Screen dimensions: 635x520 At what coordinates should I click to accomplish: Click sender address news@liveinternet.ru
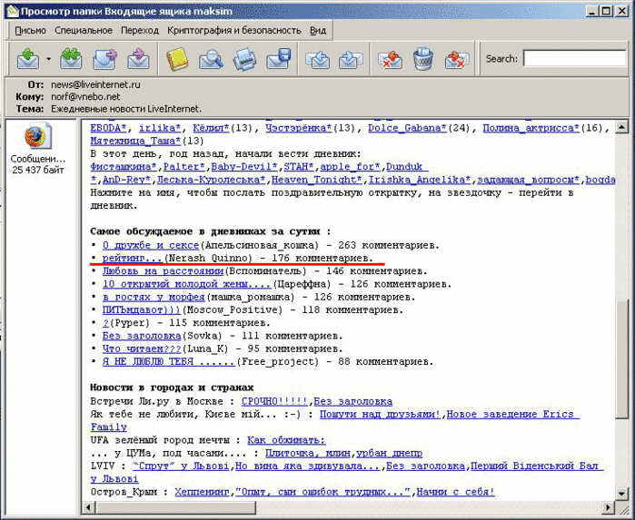pos(95,85)
